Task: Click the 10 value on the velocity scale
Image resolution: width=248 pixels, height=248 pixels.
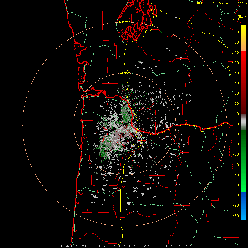Action: [x=237, y=114]
